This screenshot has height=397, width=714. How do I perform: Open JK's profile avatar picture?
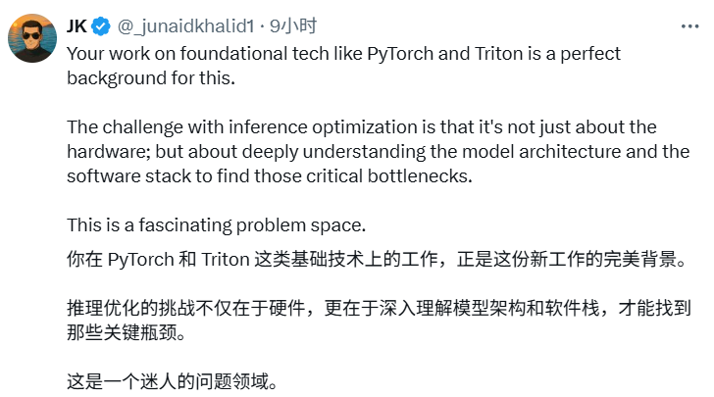coord(31,38)
